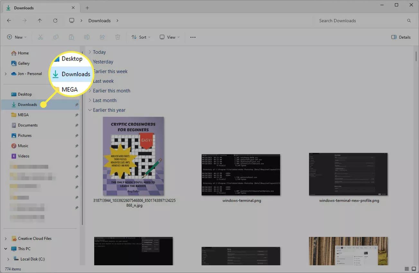Go back with the Back arrow

point(9,21)
